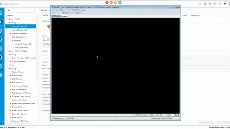
Task: Click 'Connected to IP: 10.135.10.104' status text
Action: coord(64,118)
